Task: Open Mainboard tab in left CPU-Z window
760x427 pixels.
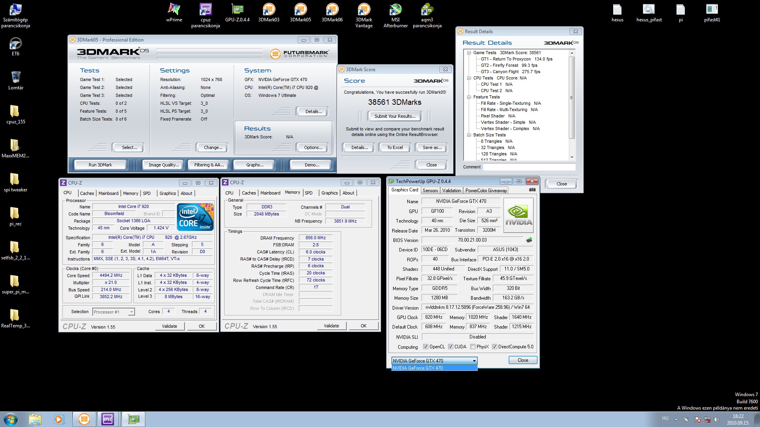Action: coord(108,193)
